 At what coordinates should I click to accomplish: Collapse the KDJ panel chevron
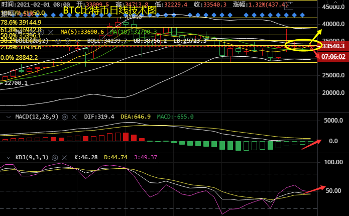[x=9, y=157]
